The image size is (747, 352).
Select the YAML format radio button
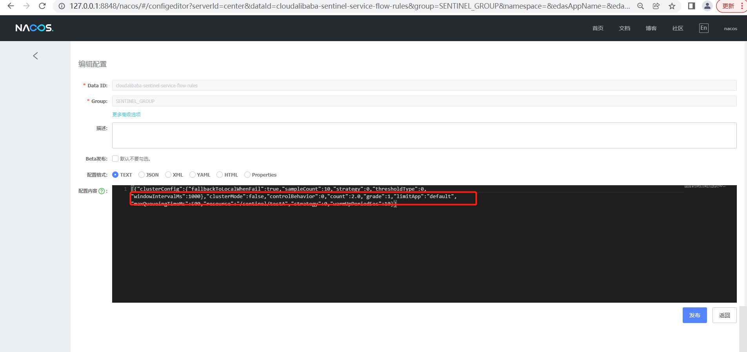point(193,175)
